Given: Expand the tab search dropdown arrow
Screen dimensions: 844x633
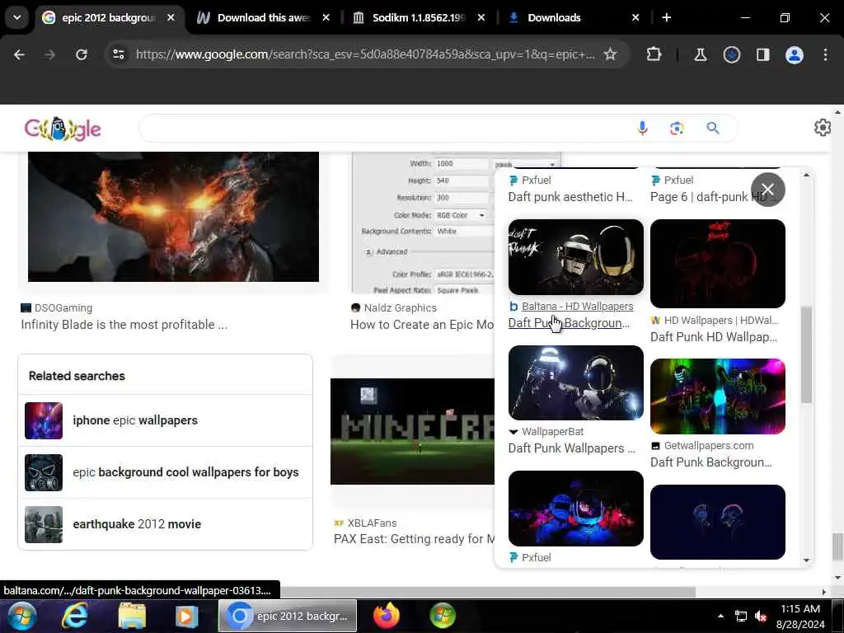Looking at the screenshot, I should 17,18.
